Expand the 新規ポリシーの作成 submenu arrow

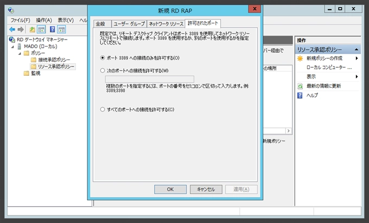coord(357,58)
